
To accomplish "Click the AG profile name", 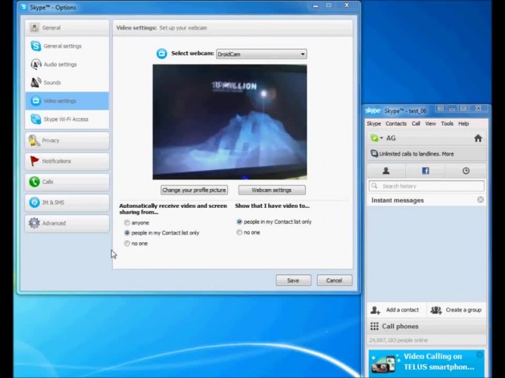I will click(x=391, y=138).
